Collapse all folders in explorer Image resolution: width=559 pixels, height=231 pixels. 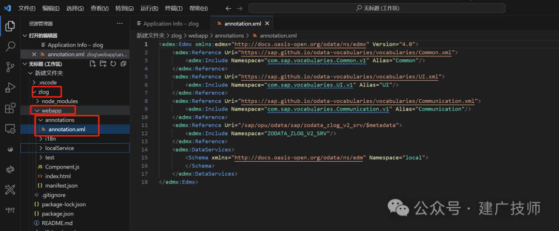click(123, 64)
